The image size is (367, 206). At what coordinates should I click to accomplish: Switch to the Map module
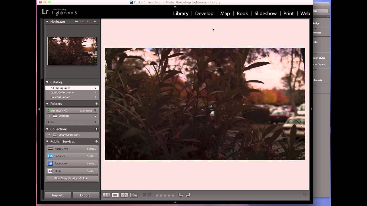(225, 13)
